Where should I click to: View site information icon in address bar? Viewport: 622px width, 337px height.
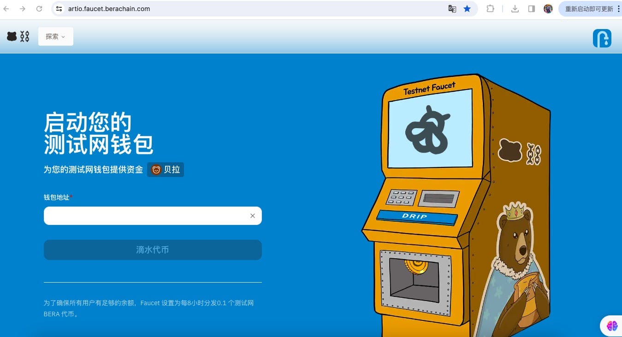point(59,9)
